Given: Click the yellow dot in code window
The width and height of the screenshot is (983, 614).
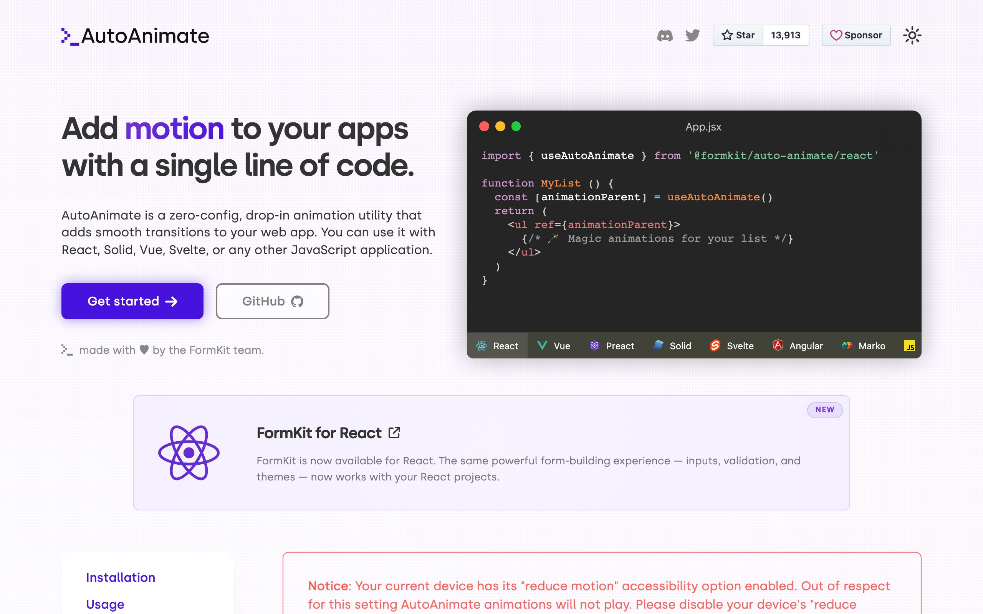Looking at the screenshot, I should pyautogui.click(x=500, y=126).
